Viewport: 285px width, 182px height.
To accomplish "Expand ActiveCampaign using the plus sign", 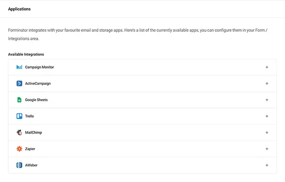I will coord(267,83).
